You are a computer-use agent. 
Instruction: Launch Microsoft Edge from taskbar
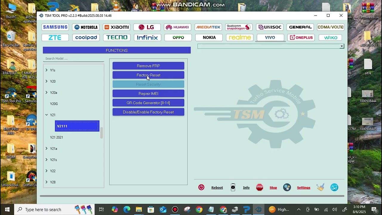click(127, 209)
